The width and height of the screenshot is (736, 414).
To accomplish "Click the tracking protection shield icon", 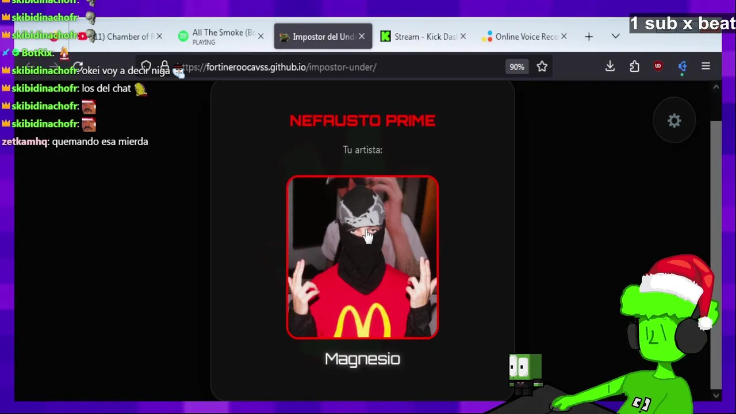I will [x=146, y=67].
